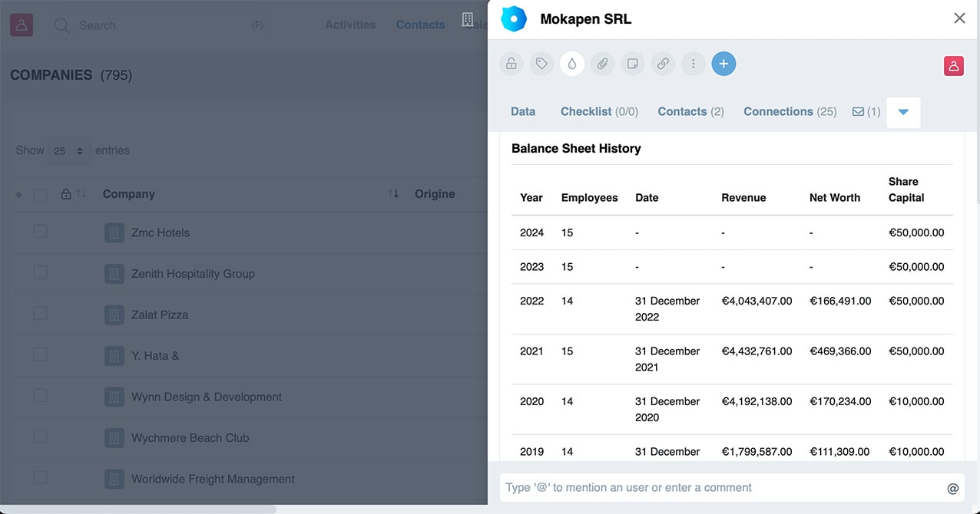Click the link chain icon

point(663,64)
